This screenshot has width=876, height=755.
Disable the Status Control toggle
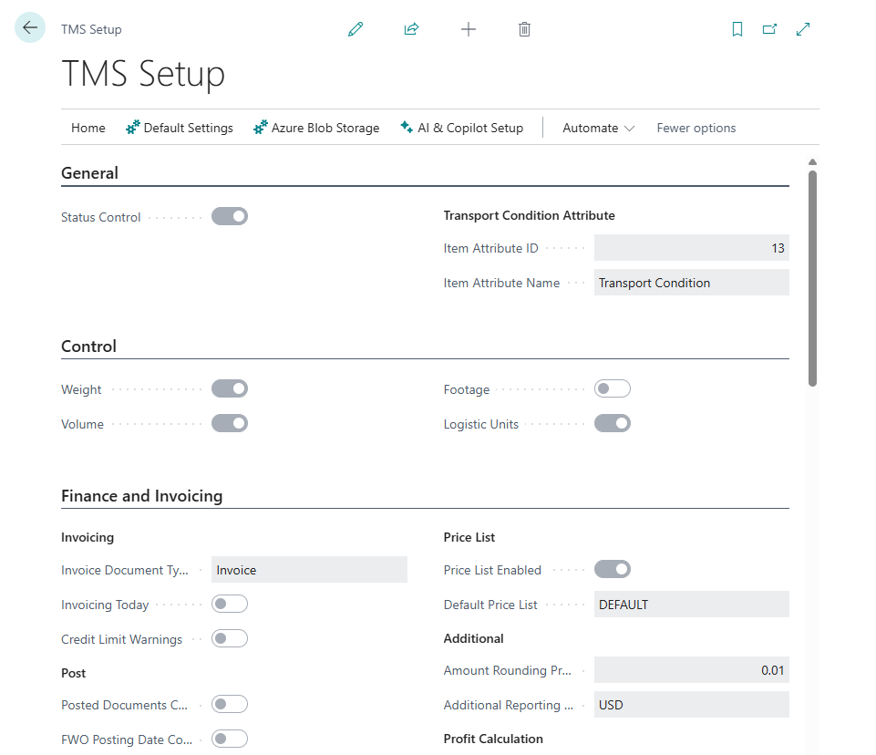click(229, 216)
